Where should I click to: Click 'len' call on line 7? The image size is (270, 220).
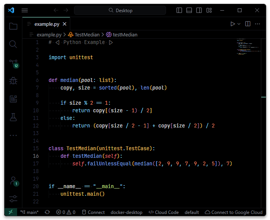[x=145, y=88]
